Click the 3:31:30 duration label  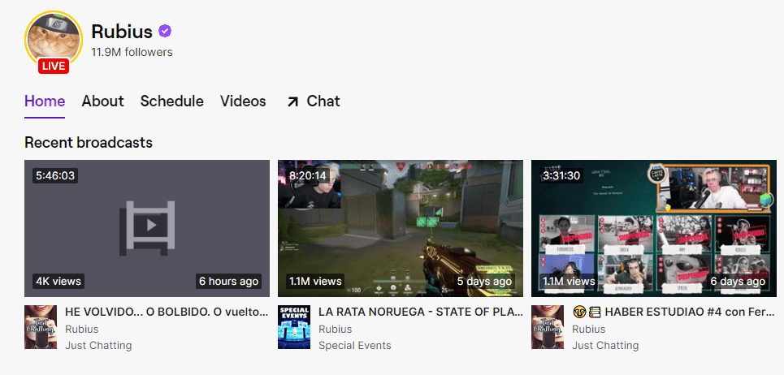tap(561, 176)
